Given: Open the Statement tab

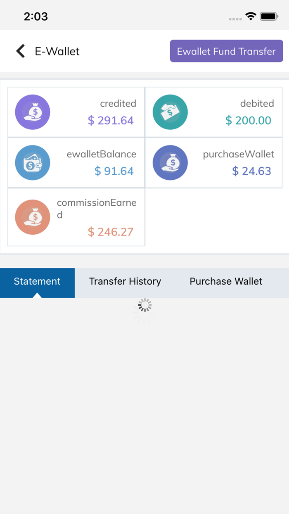Looking at the screenshot, I should [x=37, y=281].
